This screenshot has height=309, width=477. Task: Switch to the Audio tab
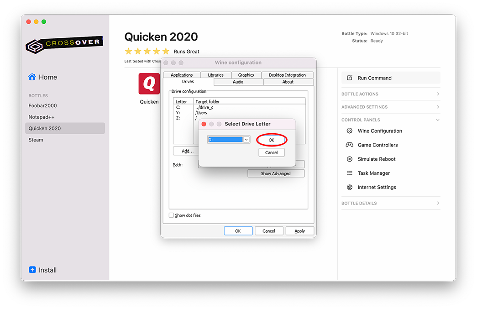(x=238, y=82)
